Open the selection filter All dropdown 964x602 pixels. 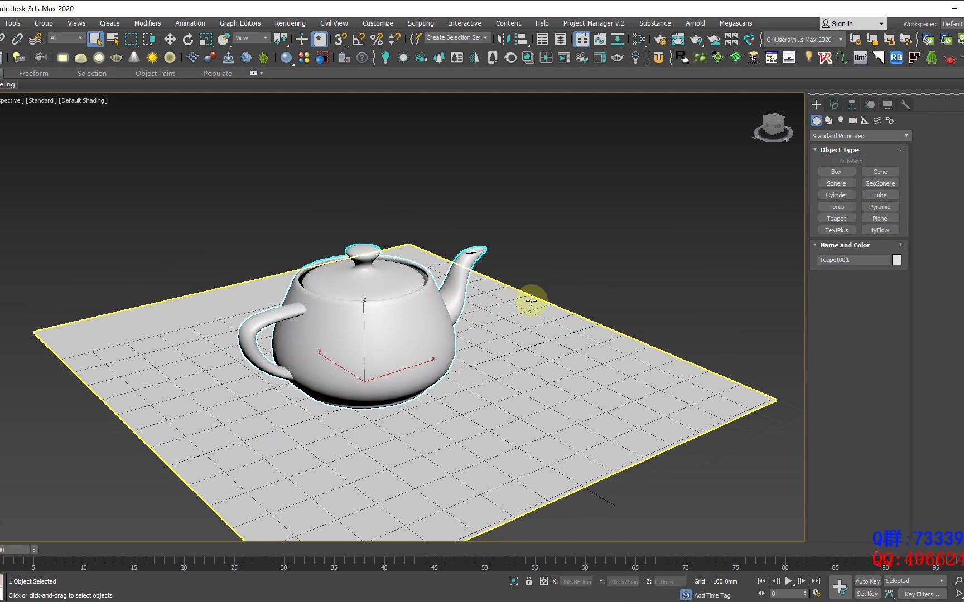tap(66, 38)
